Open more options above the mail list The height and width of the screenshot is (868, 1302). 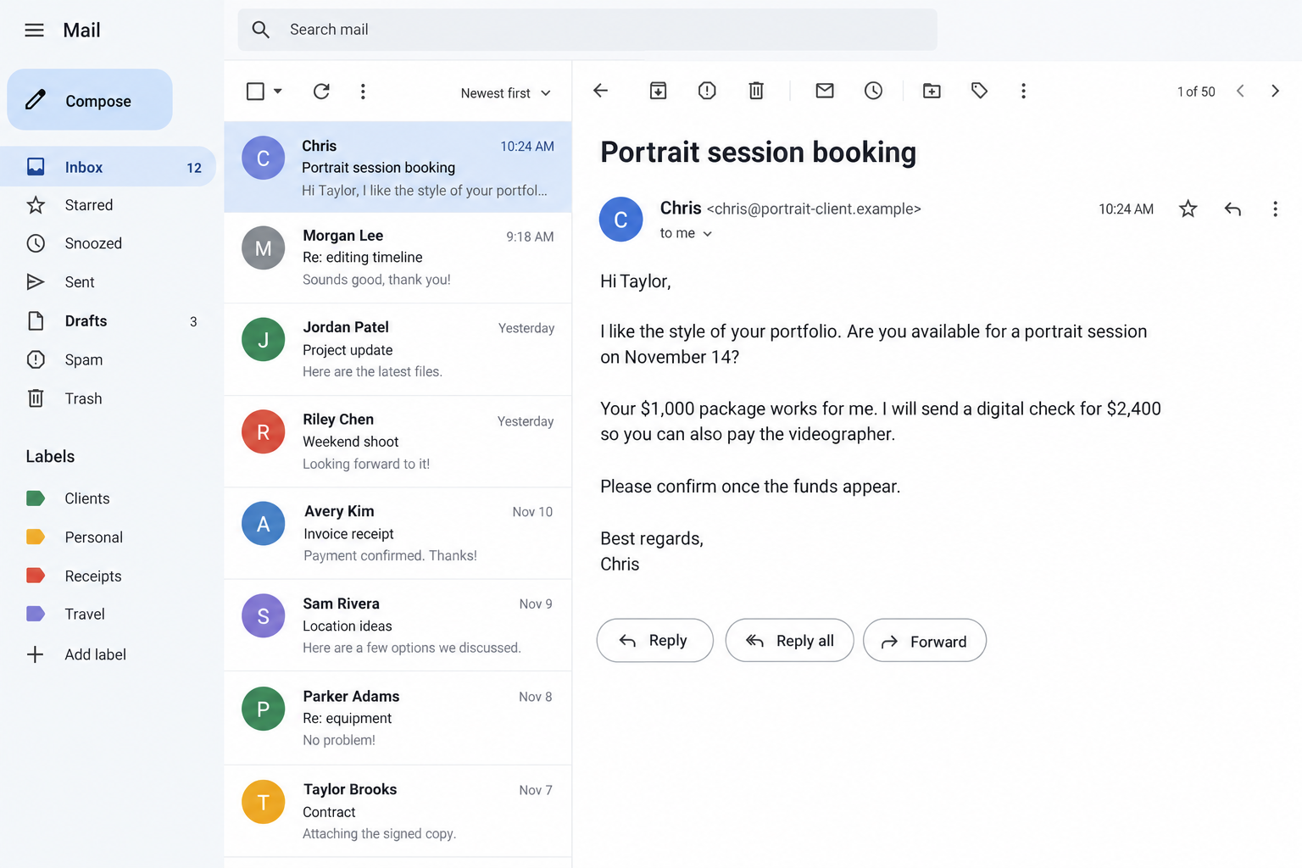click(x=363, y=92)
